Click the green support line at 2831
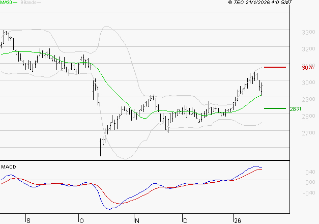319x224 pixels. [x=275, y=108]
